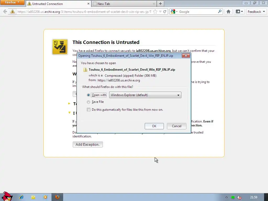This screenshot has height=201, width=268.
Task: Open the Google search engine selector
Action: point(174,12)
